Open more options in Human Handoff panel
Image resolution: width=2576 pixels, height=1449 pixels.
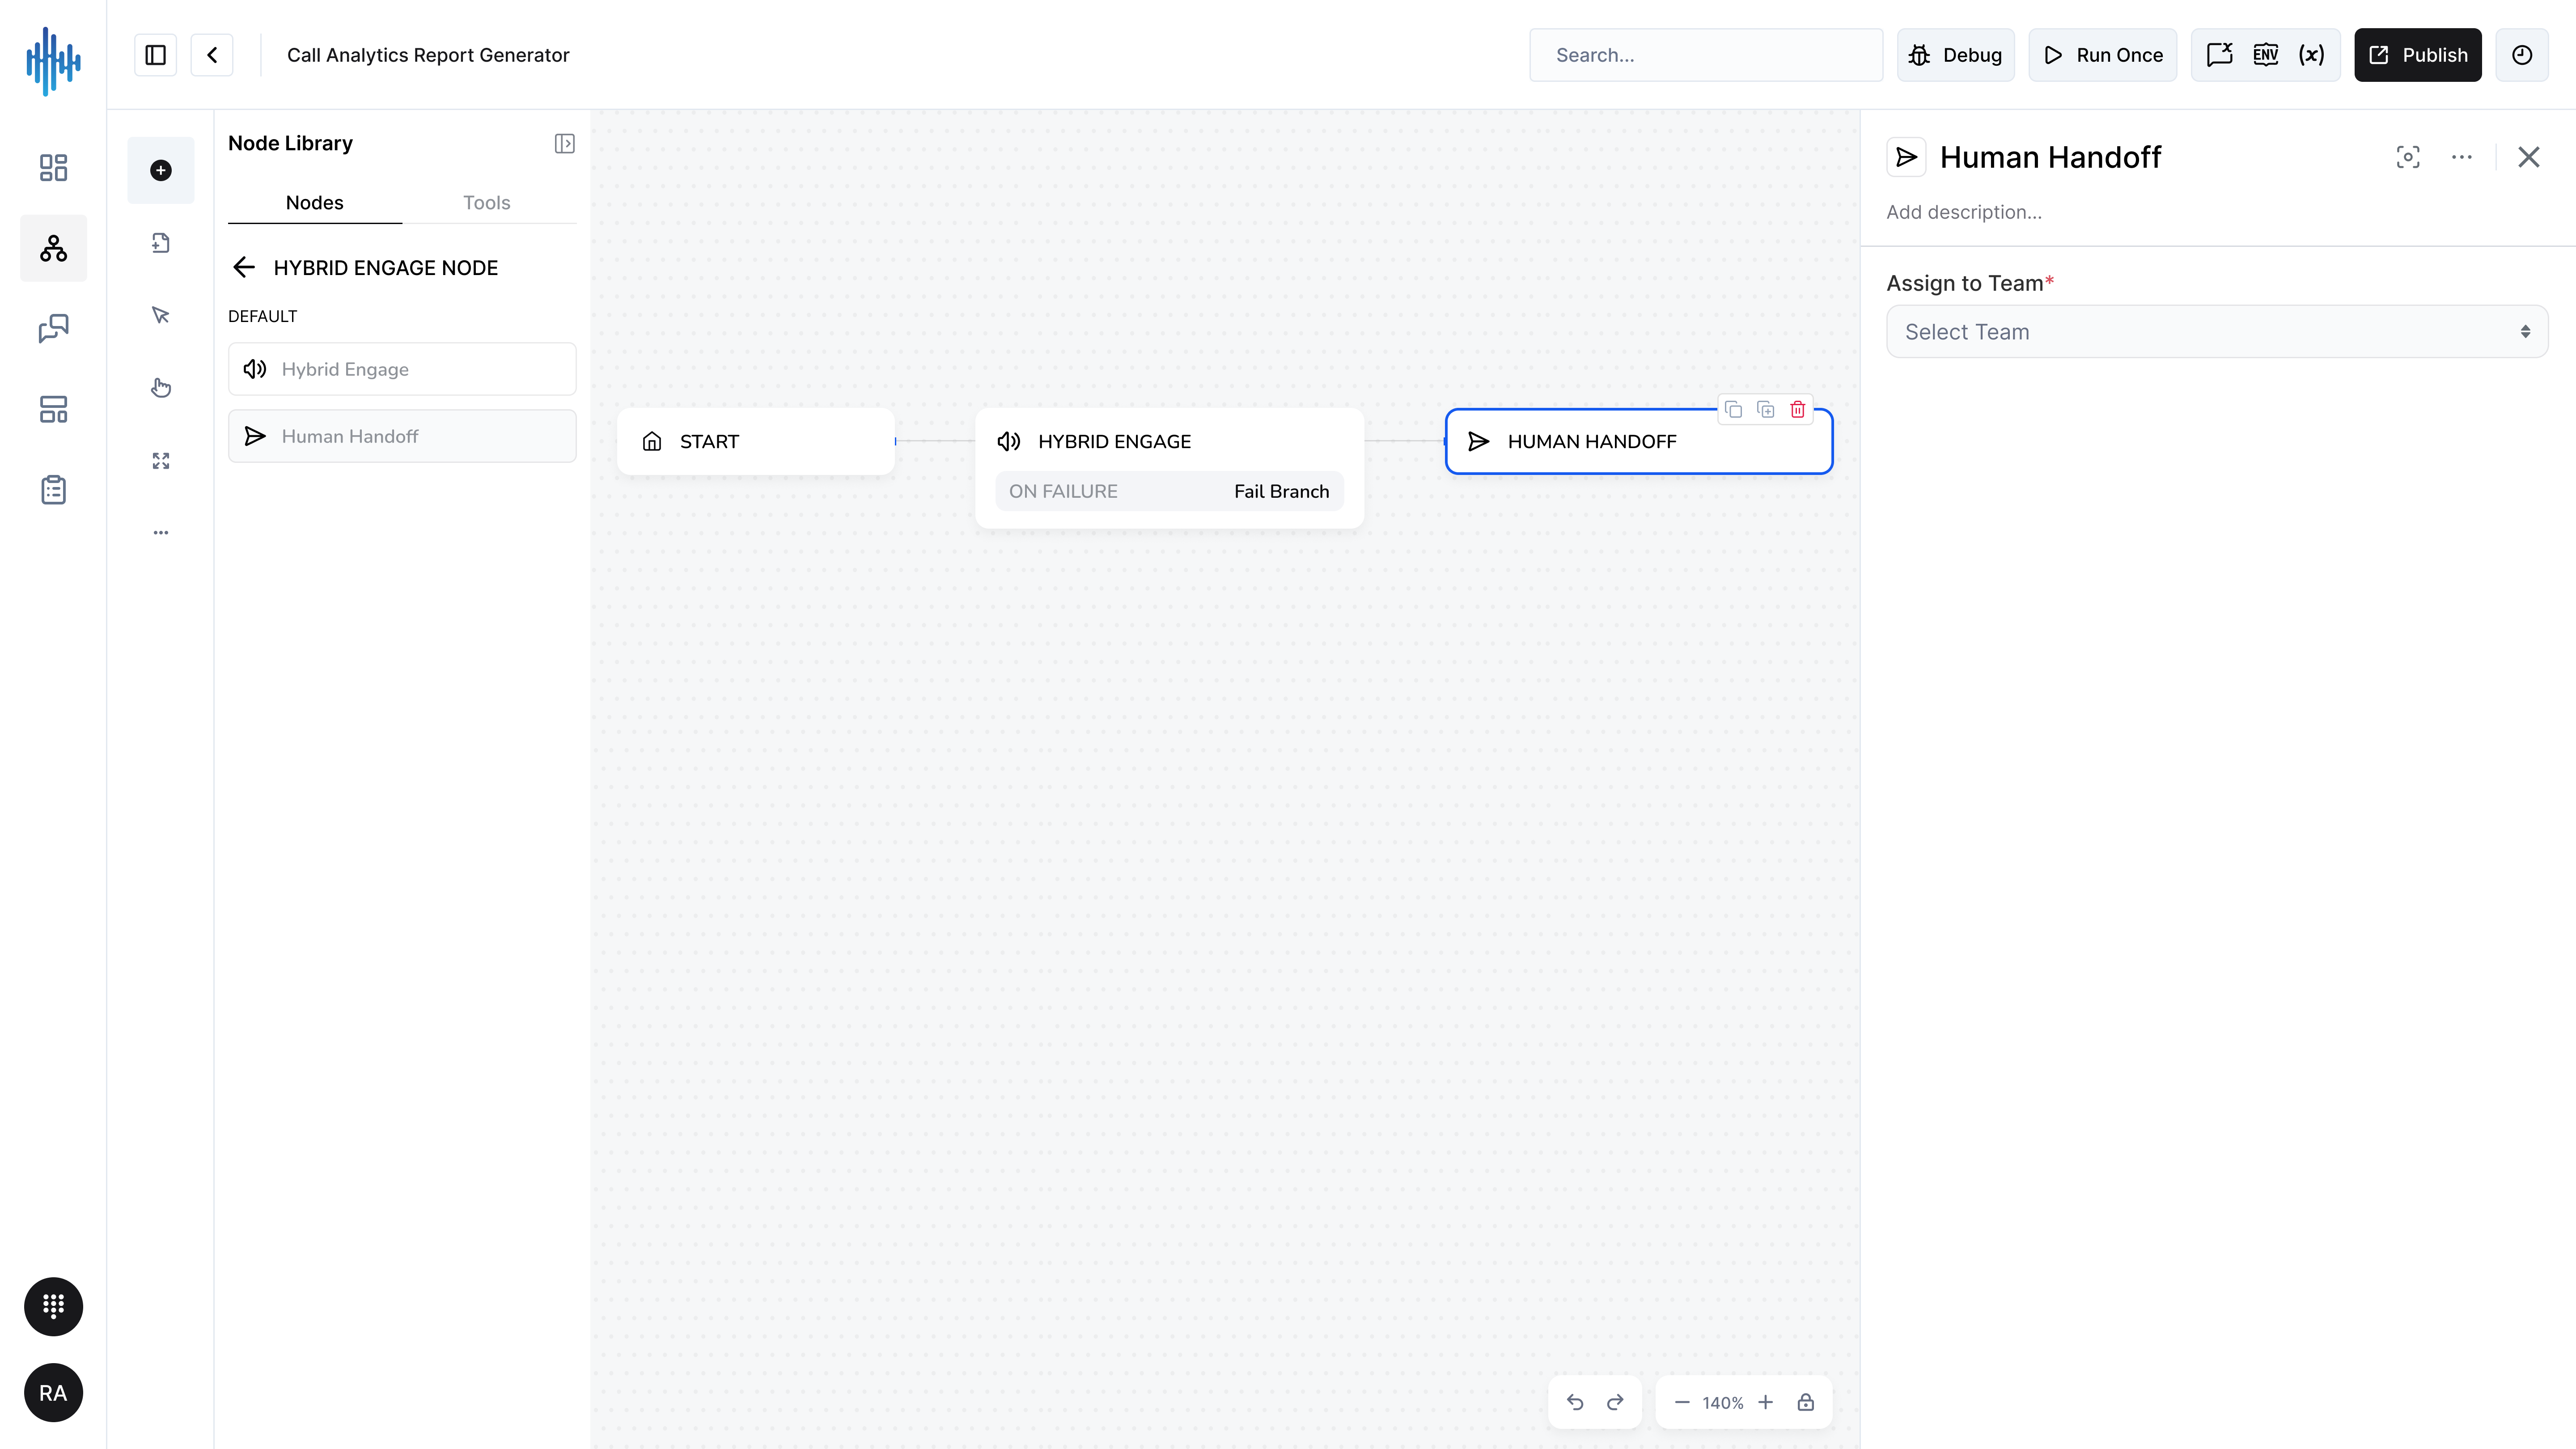2462,157
